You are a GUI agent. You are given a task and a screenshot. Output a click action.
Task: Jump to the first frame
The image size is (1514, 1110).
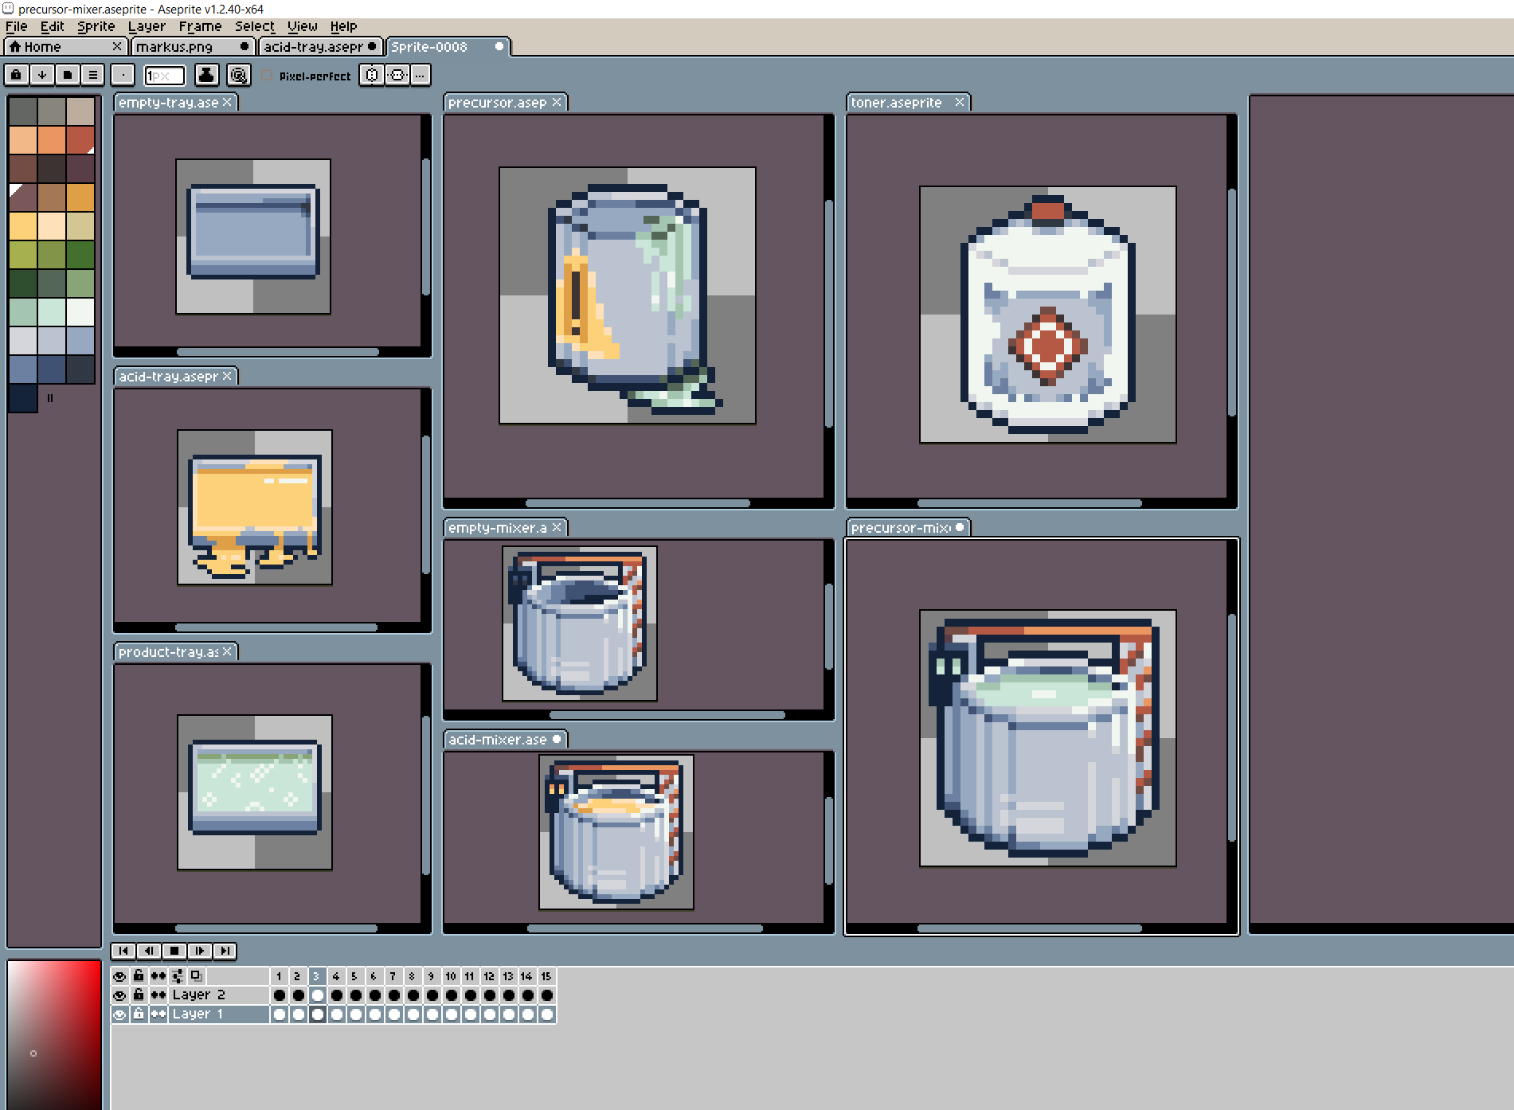(x=123, y=951)
